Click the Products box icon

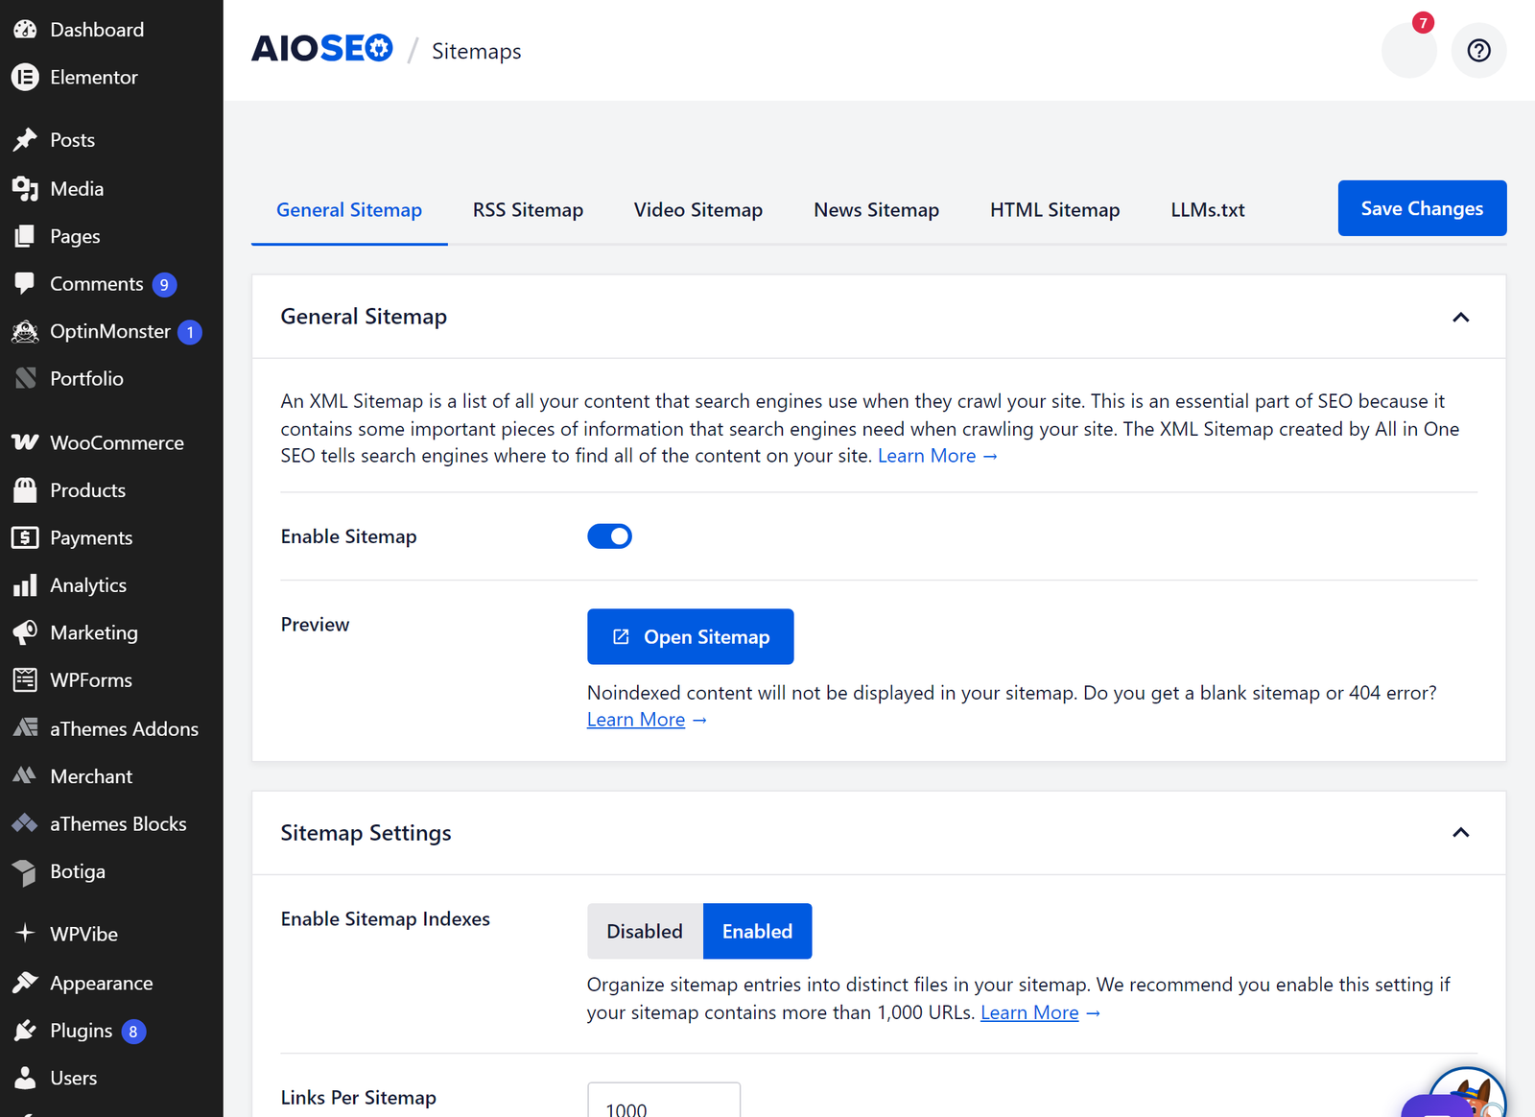tap(25, 490)
